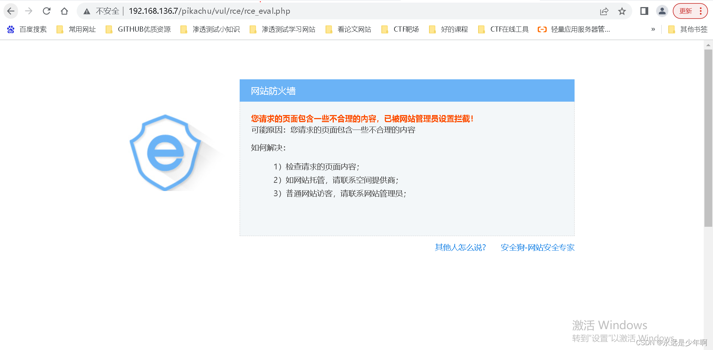Open the 轻量应用服务器管 bookmark
This screenshot has height=350, width=713.
click(574, 29)
